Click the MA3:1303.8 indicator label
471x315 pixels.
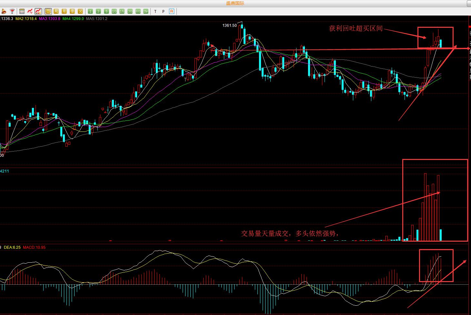tap(50, 19)
